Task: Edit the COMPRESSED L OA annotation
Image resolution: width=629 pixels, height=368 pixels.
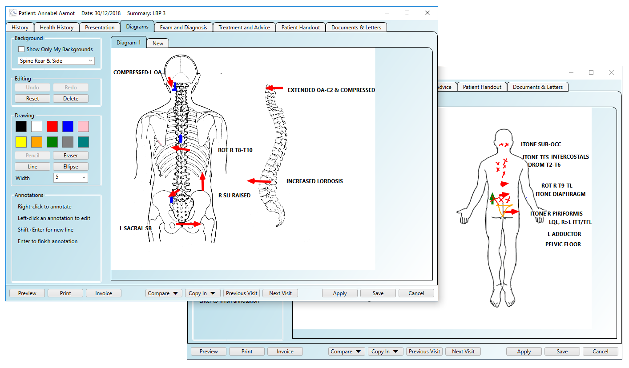Action: pyautogui.click(x=137, y=72)
